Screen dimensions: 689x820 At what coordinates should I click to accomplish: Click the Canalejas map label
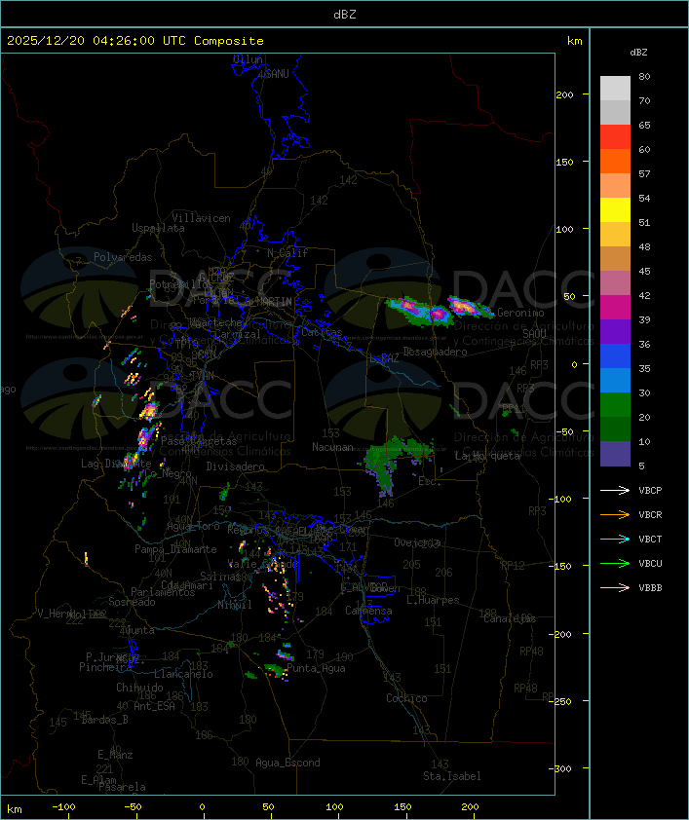pos(510,619)
